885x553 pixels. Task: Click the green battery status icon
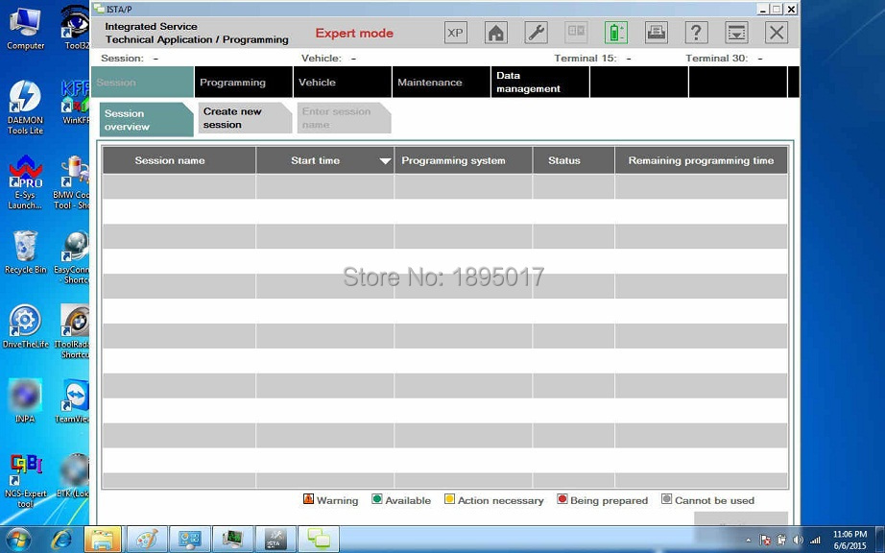click(x=615, y=33)
